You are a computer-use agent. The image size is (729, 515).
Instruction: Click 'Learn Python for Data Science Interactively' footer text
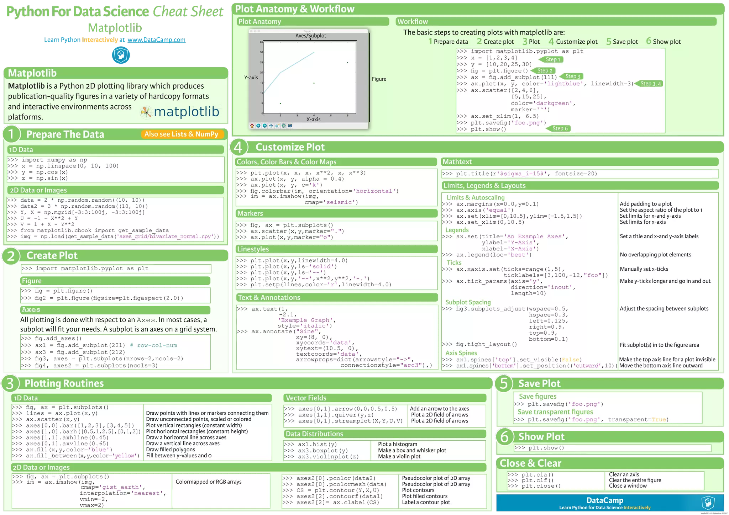coord(604,508)
